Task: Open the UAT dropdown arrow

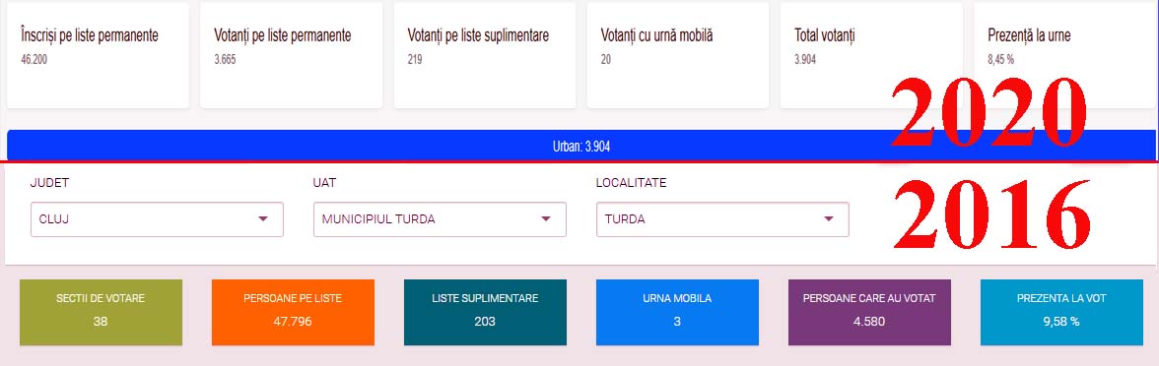Action: pyautogui.click(x=546, y=219)
